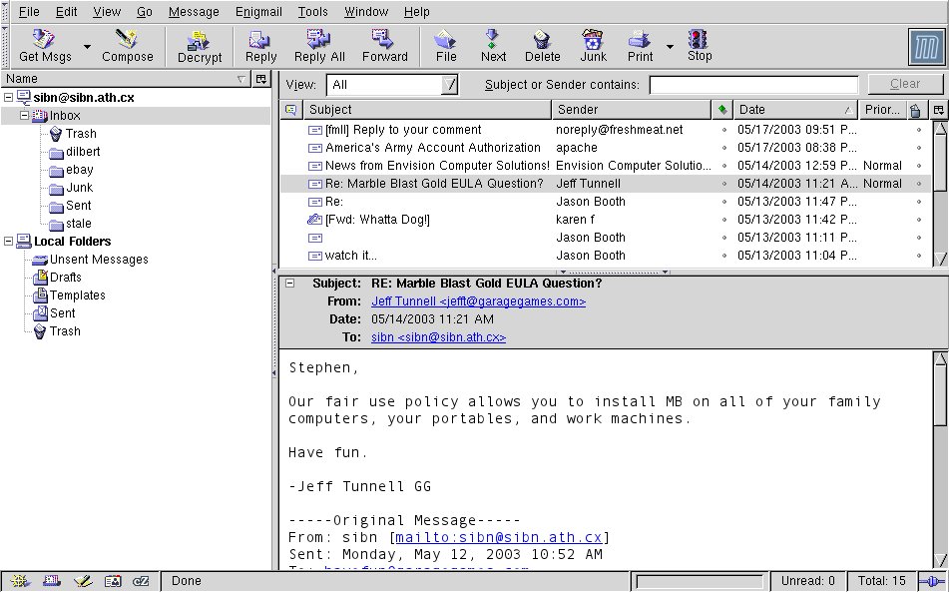The height and width of the screenshot is (592, 949).
Task: Toggle read status of 11:11 Jason Booth message
Action: pyautogui.click(x=723, y=238)
